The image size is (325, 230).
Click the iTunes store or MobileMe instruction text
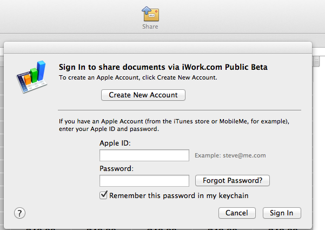[174, 125]
